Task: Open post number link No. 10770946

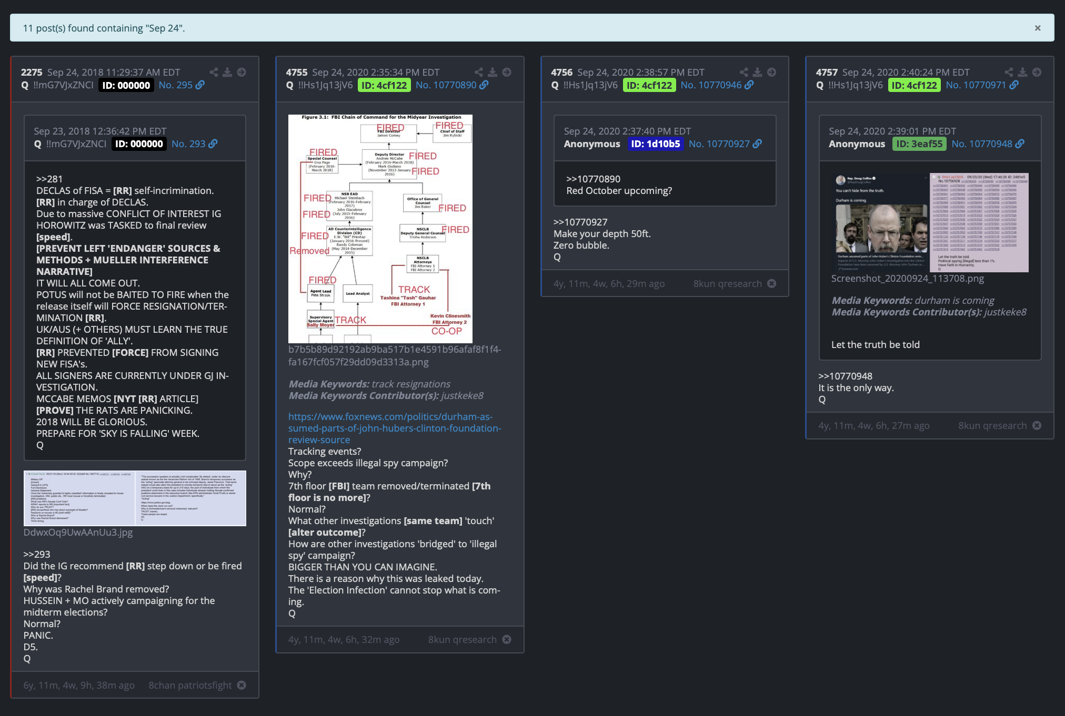Action: point(711,85)
